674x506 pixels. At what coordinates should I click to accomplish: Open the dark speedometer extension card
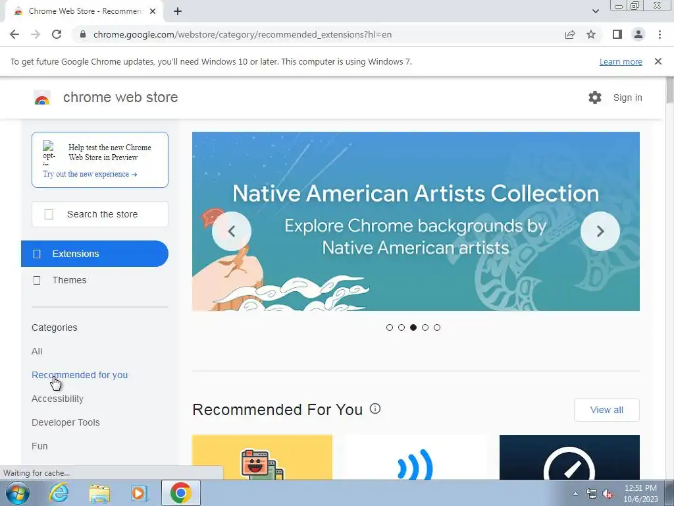pos(569,457)
